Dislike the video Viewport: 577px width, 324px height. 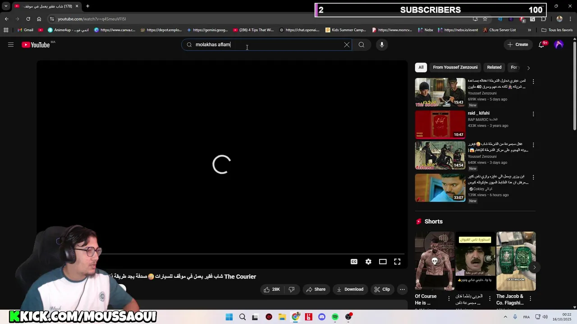point(292,289)
